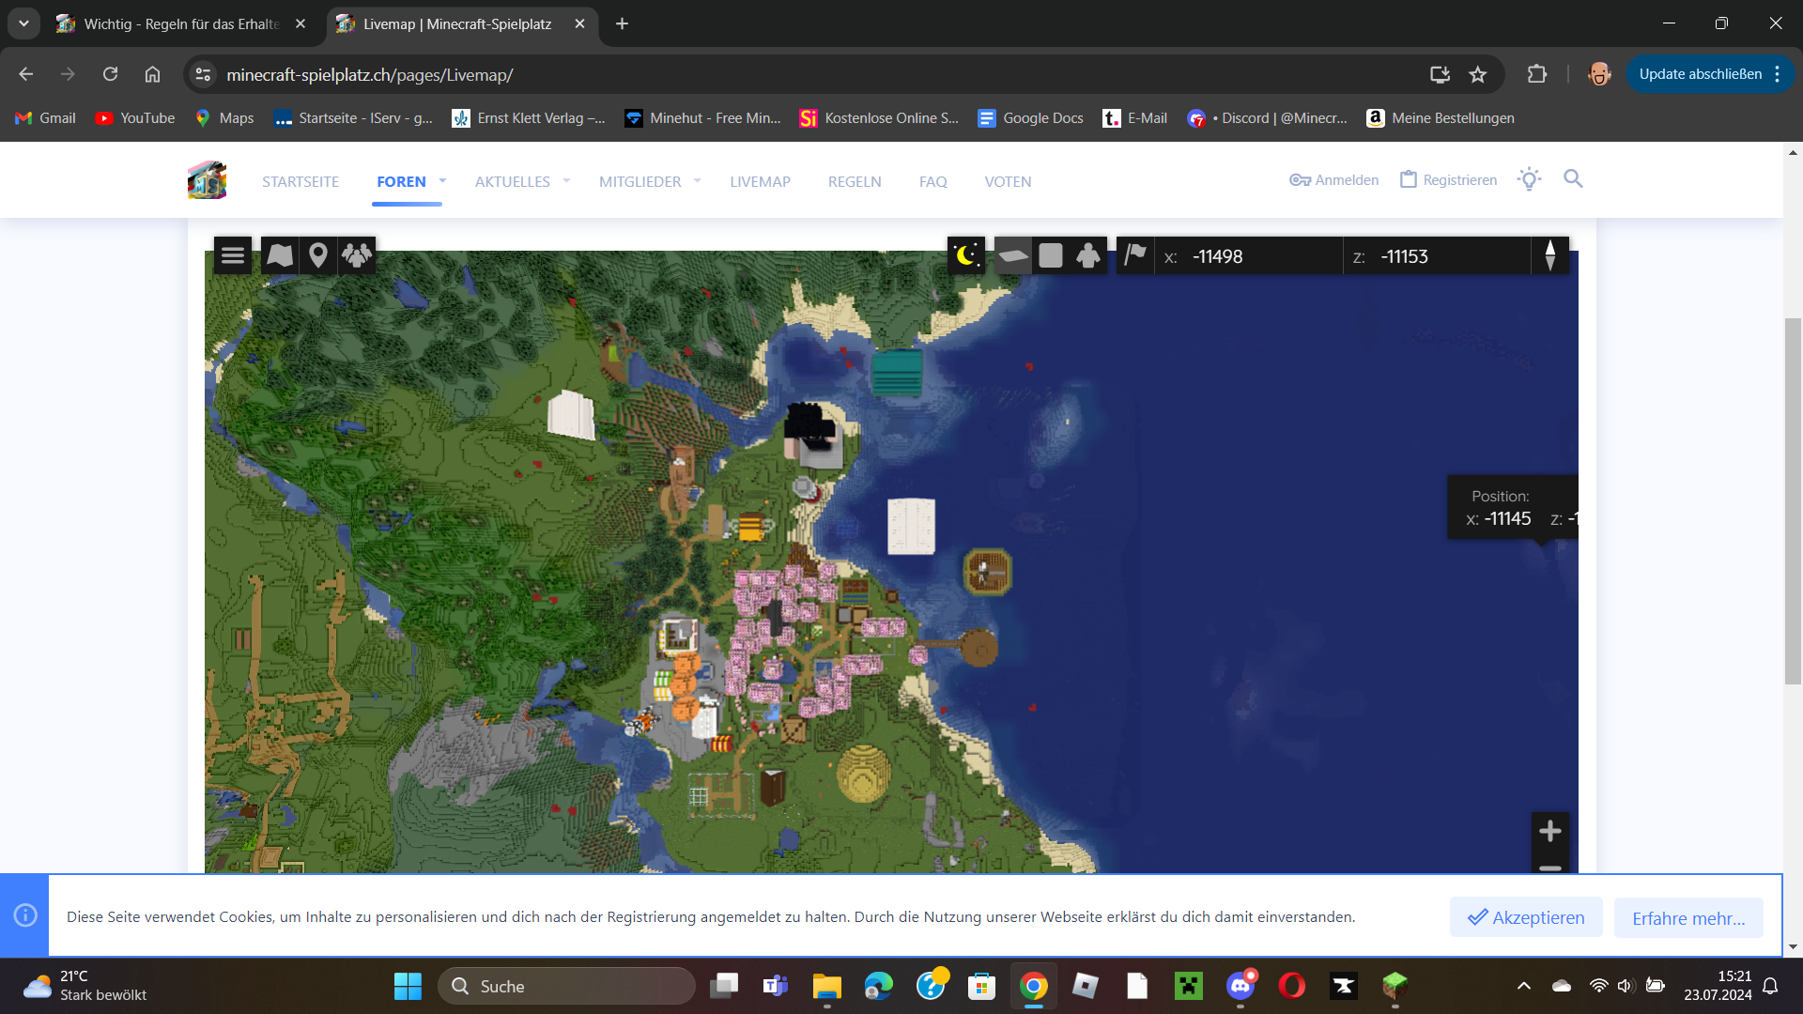Accept cookies with Akzeptieren button
The height and width of the screenshot is (1014, 1803).
tap(1526, 917)
